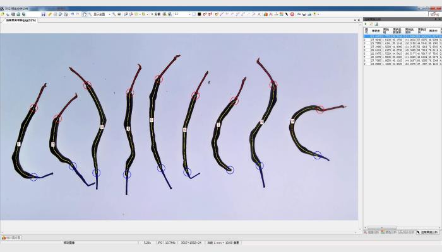Click the green run arrow in results panel
Viewport: 442px width, 252px height.
click(x=366, y=24)
